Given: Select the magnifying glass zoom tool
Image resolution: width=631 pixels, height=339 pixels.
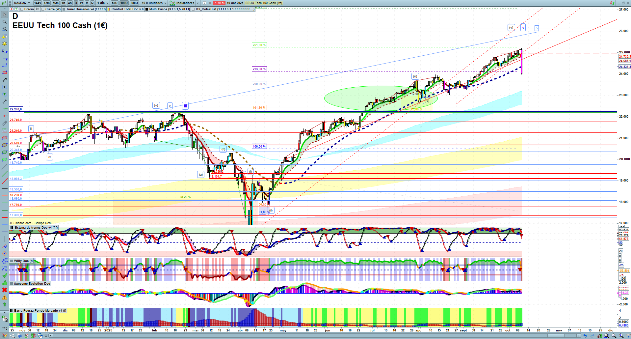Looking at the screenshot, I should coord(4,22).
